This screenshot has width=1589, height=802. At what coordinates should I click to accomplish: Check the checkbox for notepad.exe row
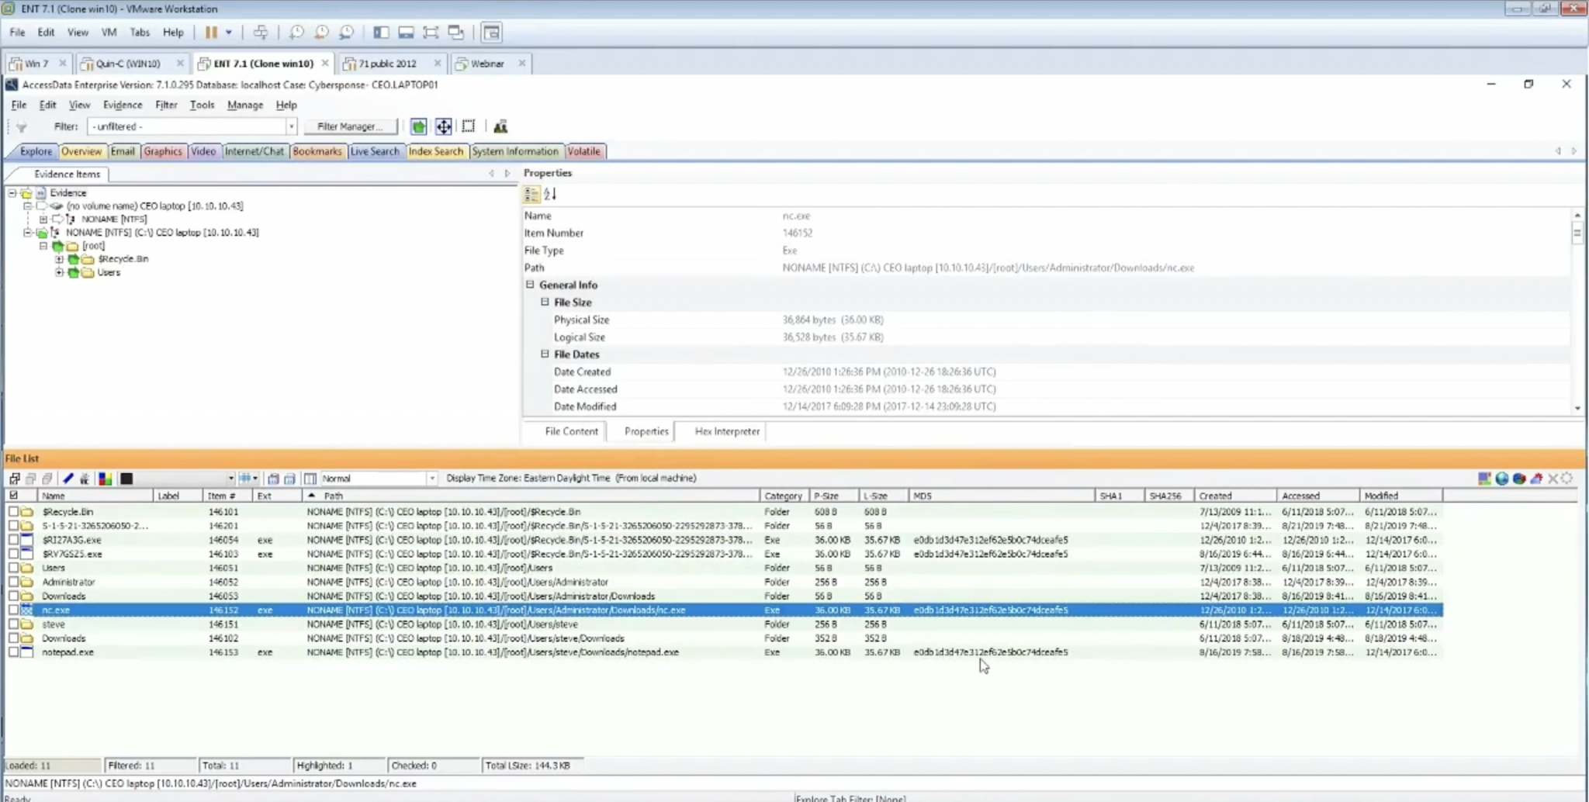[x=12, y=652]
